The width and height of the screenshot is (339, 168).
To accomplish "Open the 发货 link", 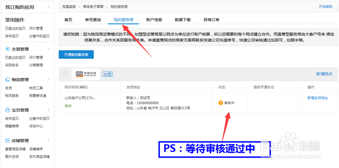I will (x=8, y=88).
